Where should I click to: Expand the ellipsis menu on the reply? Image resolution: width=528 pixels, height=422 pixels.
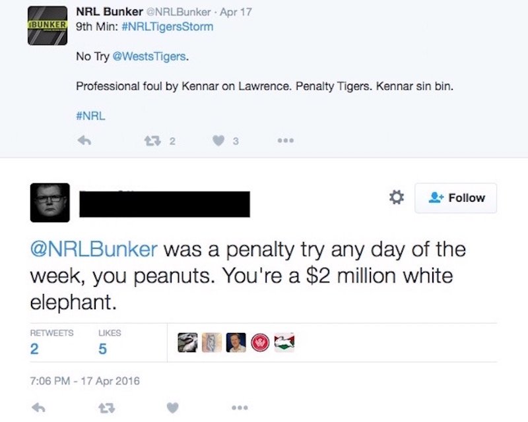pos(239,409)
